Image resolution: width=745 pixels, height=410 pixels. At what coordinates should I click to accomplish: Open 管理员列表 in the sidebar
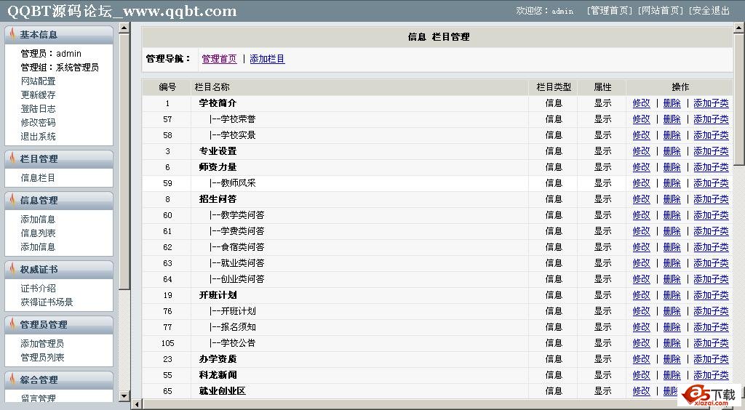(x=42, y=357)
